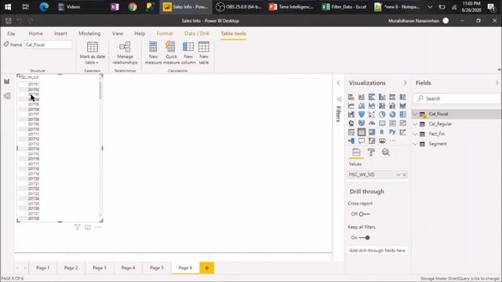Select the Stacked area chart visual

[372, 106]
